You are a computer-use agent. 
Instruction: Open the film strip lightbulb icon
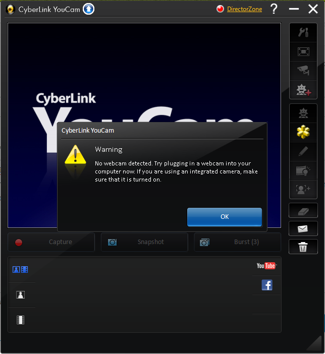pyautogui.click(x=303, y=170)
